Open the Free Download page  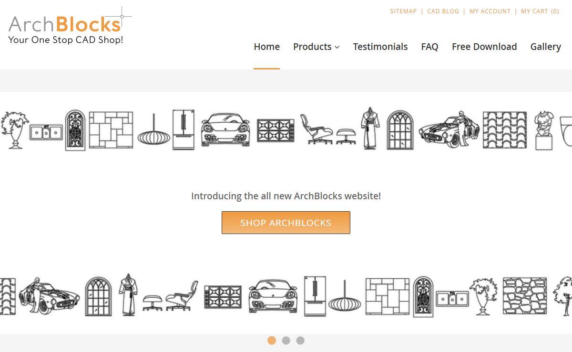coord(484,47)
